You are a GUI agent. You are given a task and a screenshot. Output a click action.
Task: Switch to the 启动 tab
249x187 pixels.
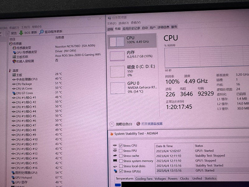(145, 28)
